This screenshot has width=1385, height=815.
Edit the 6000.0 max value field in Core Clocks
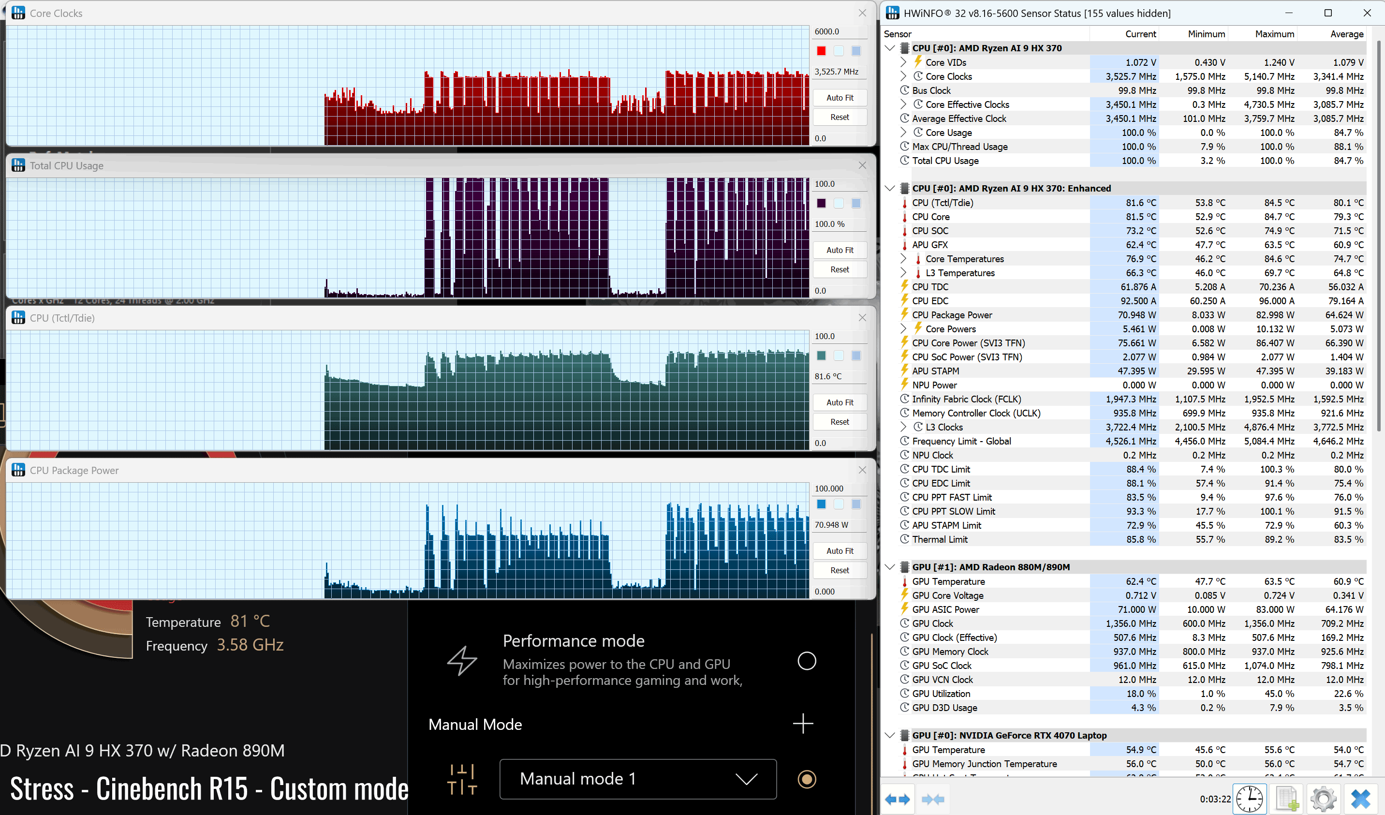pos(839,31)
